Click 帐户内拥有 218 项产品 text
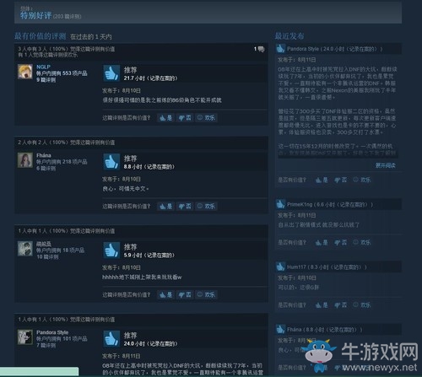Screen dimensions: 422x377 62,162
